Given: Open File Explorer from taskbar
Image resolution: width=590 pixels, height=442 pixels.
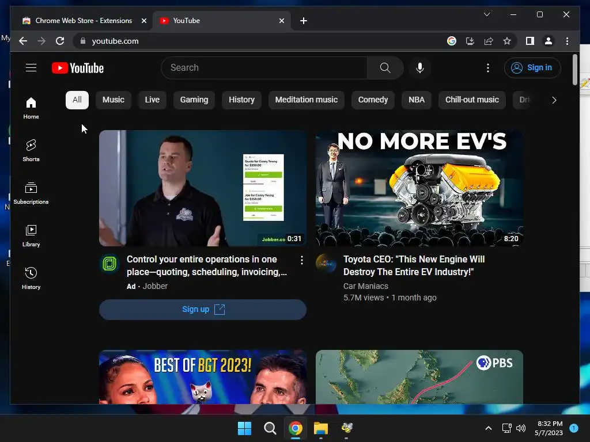Looking at the screenshot, I should click(x=321, y=428).
